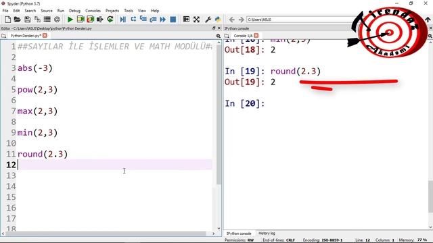Image resolution: width=433 pixels, height=243 pixels.
Task: Click the In [20]: console prompt
Action: pyautogui.click(x=245, y=103)
